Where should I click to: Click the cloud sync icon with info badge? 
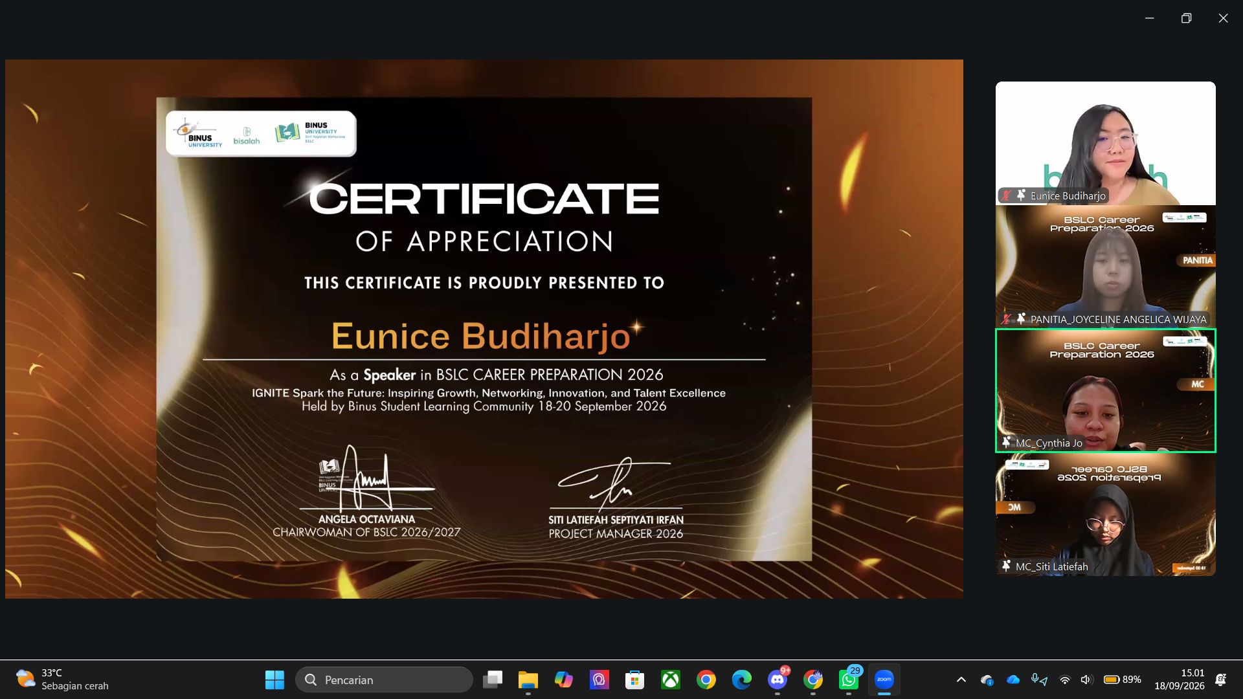987,680
